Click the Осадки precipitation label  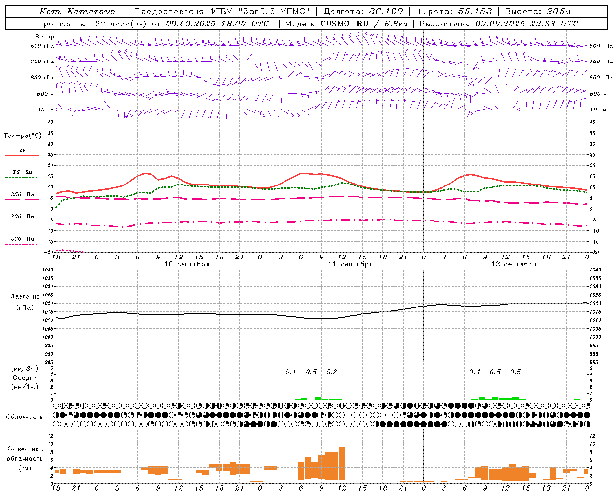pyautogui.click(x=25, y=378)
